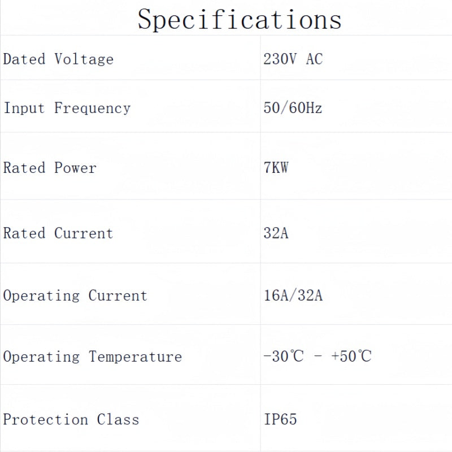Screen dimensions: 452x452
Task: Click the 7KW power value
Action: 276,168
